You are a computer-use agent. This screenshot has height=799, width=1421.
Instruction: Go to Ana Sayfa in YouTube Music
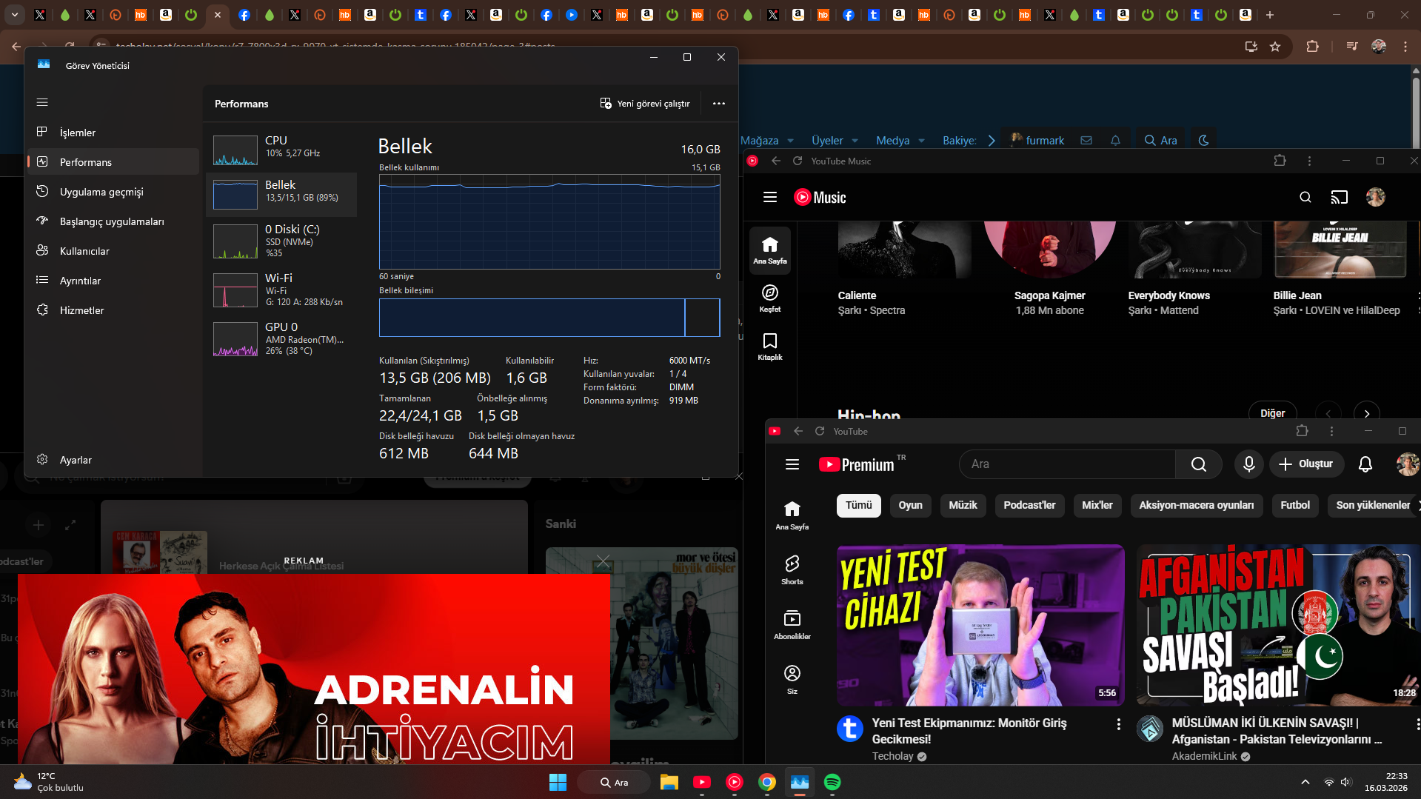770,251
